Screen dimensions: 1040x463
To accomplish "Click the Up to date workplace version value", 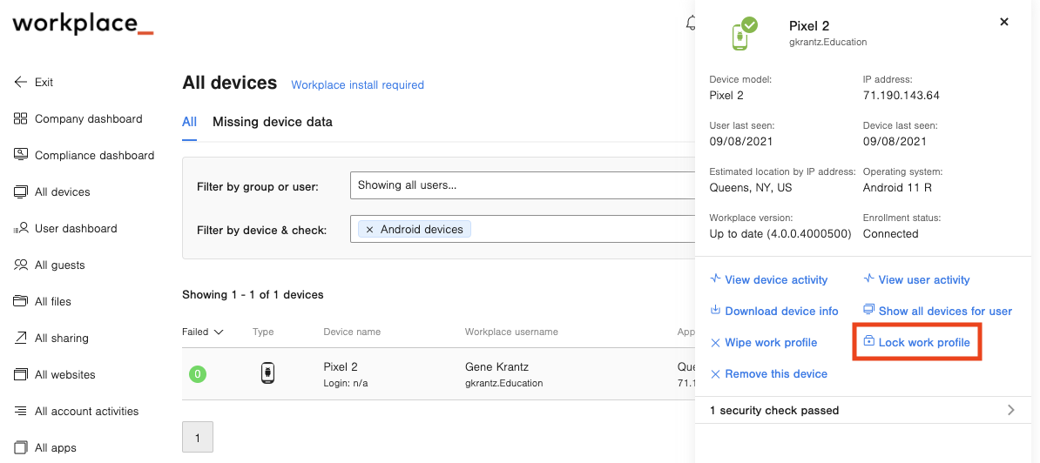I will tap(780, 234).
